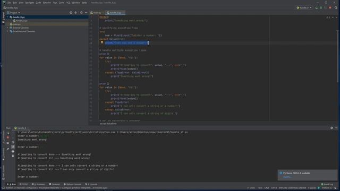Click the Project vertical side tab
Image resolution: width=340 pixels, height=191 pixels.
[x=4, y=18]
